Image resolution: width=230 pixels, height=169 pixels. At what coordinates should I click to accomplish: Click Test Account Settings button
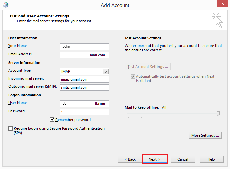148,67
